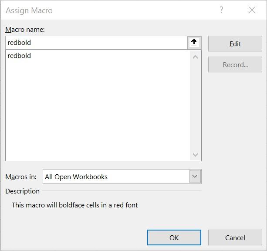
Task: Dismiss the dialog with Cancel
Action: (235, 237)
